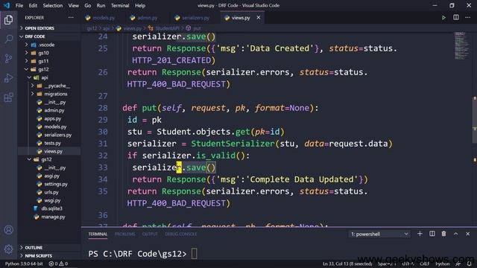Image resolution: width=477 pixels, height=268 pixels.
Task: Create a new terminal with plus icon
Action: (420, 234)
